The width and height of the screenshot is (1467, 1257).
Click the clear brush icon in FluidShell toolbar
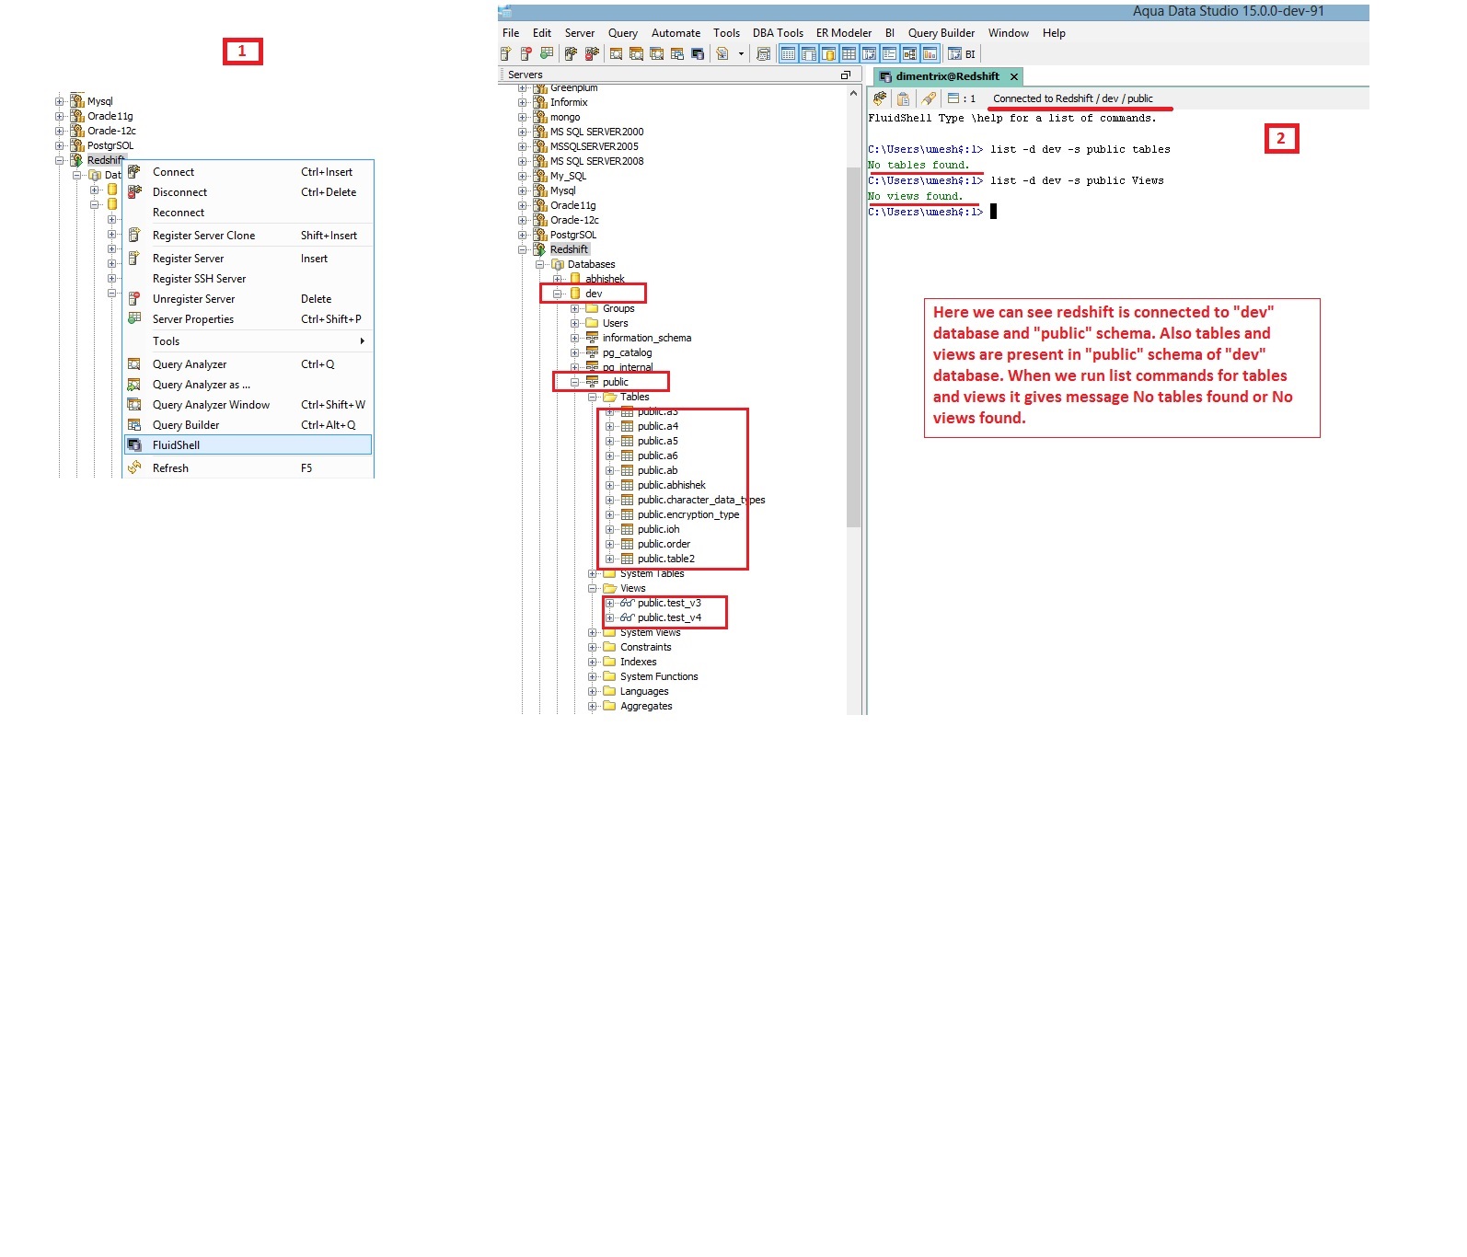pyautogui.click(x=929, y=98)
